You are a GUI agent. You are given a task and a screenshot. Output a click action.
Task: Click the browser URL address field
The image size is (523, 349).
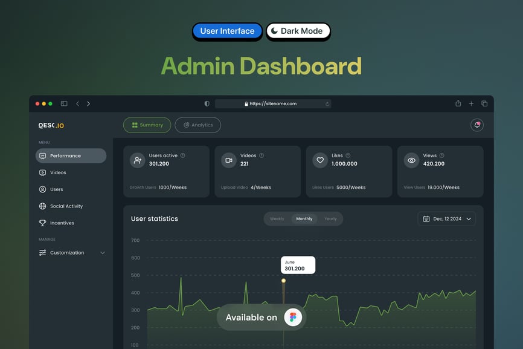tap(272, 103)
